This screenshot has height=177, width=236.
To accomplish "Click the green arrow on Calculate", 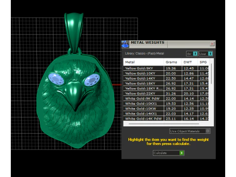I will [181, 153].
